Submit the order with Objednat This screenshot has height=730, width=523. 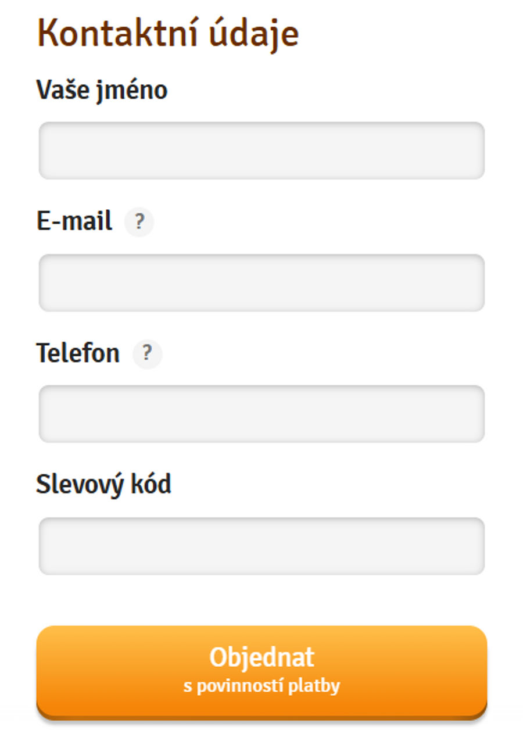point(261,670)
